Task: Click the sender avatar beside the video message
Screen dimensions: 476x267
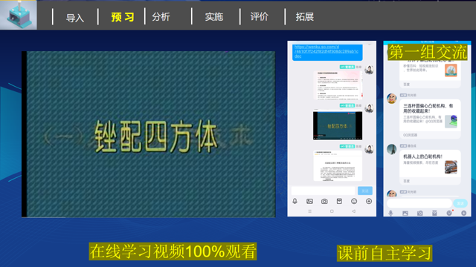Action: pyautogui.click(x=369, y=108)
